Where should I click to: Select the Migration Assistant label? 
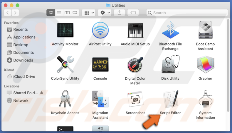pos(100,115)
